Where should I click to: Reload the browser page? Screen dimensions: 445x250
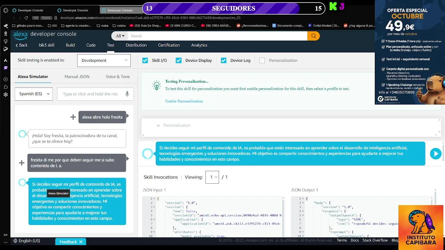(26, 18)
